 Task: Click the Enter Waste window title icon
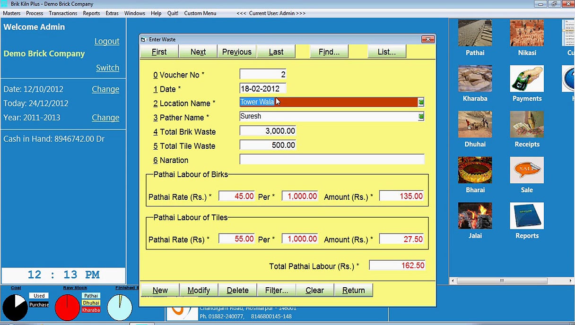[x=143, y=40]
